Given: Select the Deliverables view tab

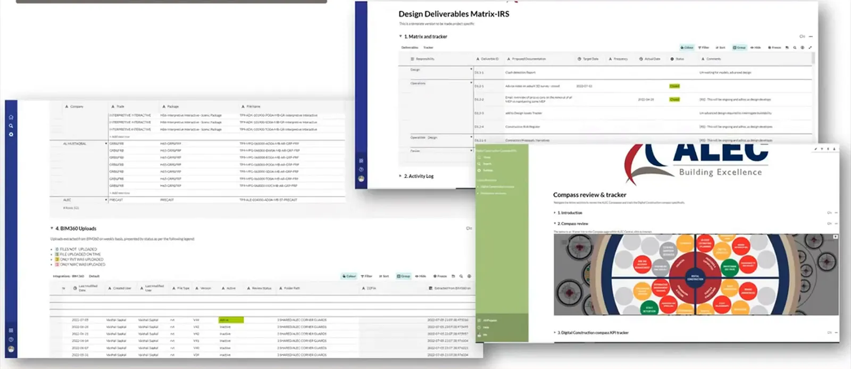Looking at the screenshot, I should tap(410, 48).
